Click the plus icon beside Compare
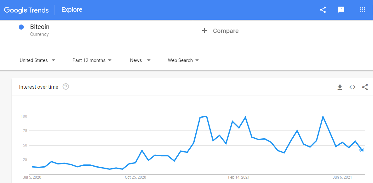 pyautogui.click(x=204, y=31)
